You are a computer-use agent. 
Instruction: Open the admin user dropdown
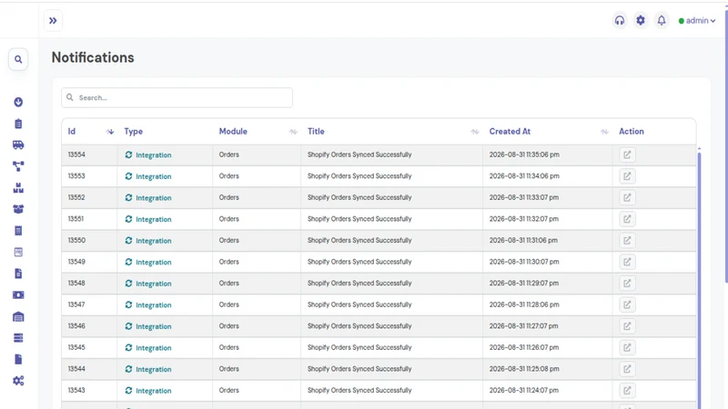(696, 20)
